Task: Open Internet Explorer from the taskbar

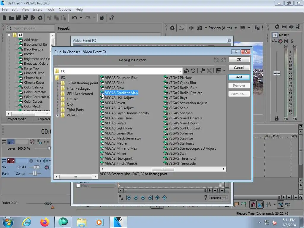Action: 26,222
